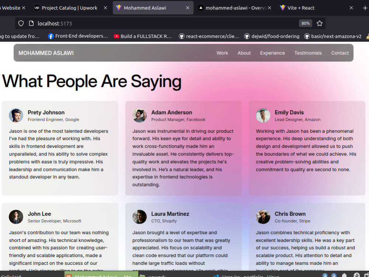Open a new tab with plus button
369x277 pixels.
click(x=365, y=8)
